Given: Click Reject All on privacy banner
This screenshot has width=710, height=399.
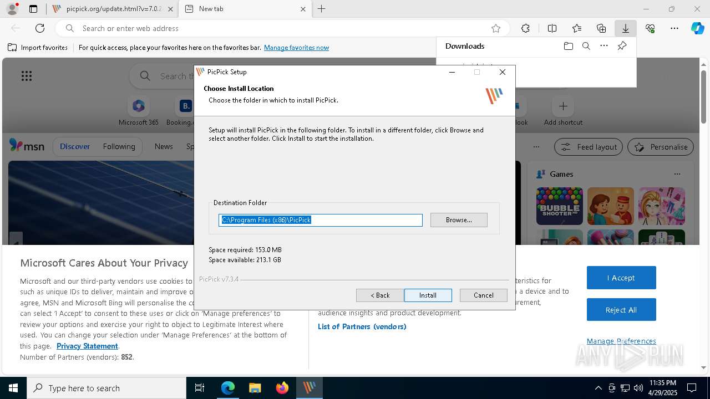Looking at the screenshot, I should [x=621, y=310].
